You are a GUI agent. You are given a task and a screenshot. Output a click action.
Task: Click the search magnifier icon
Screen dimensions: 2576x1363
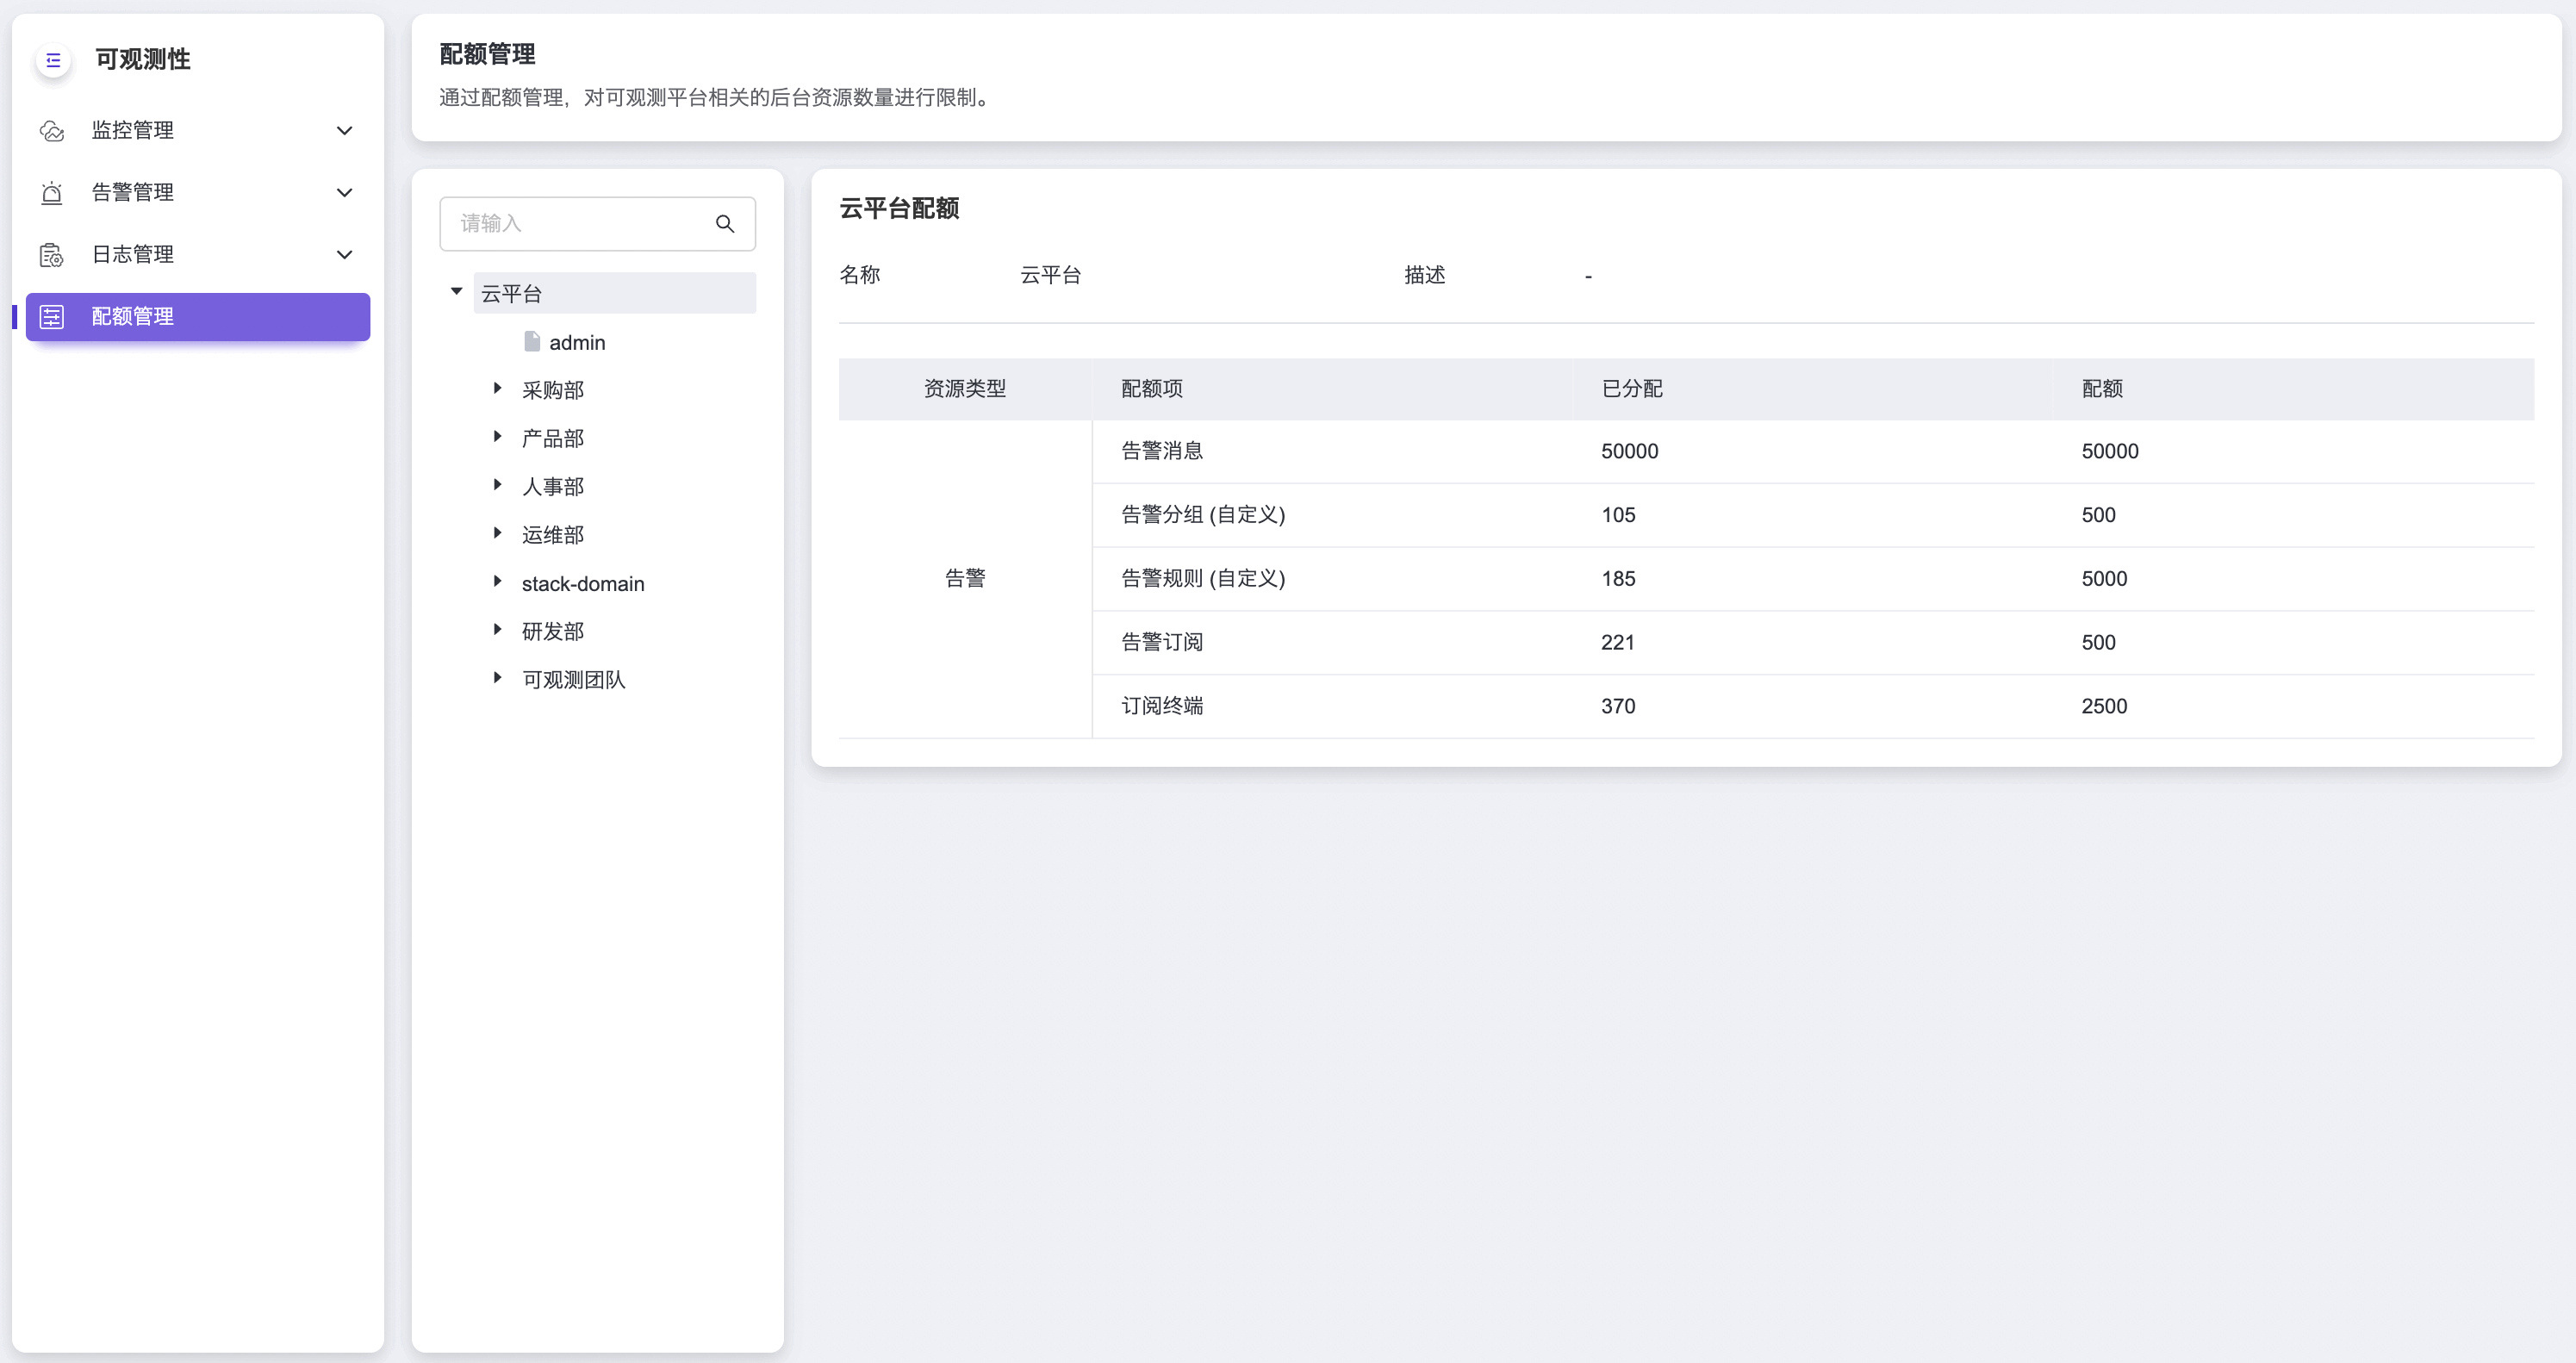click(x=725, y=224)
